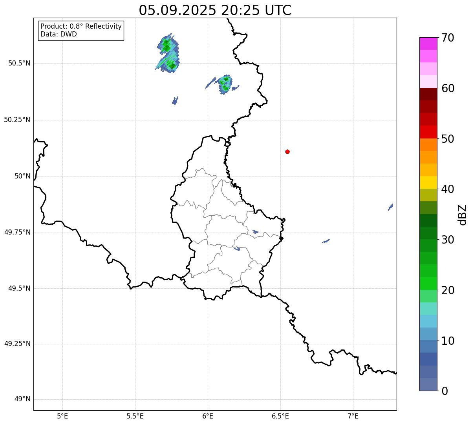Click the latitude label '49.5°N'

tap(19, 288)
